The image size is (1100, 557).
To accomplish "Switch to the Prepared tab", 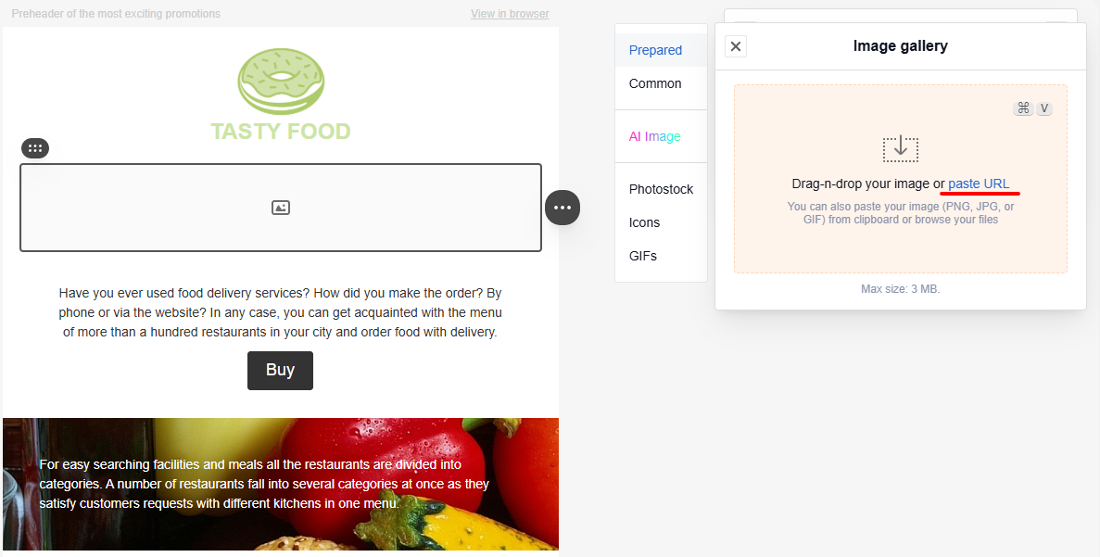I will click(655, 50).
